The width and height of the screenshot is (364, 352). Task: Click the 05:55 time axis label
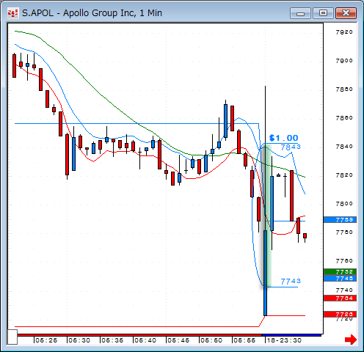[244, 340]
